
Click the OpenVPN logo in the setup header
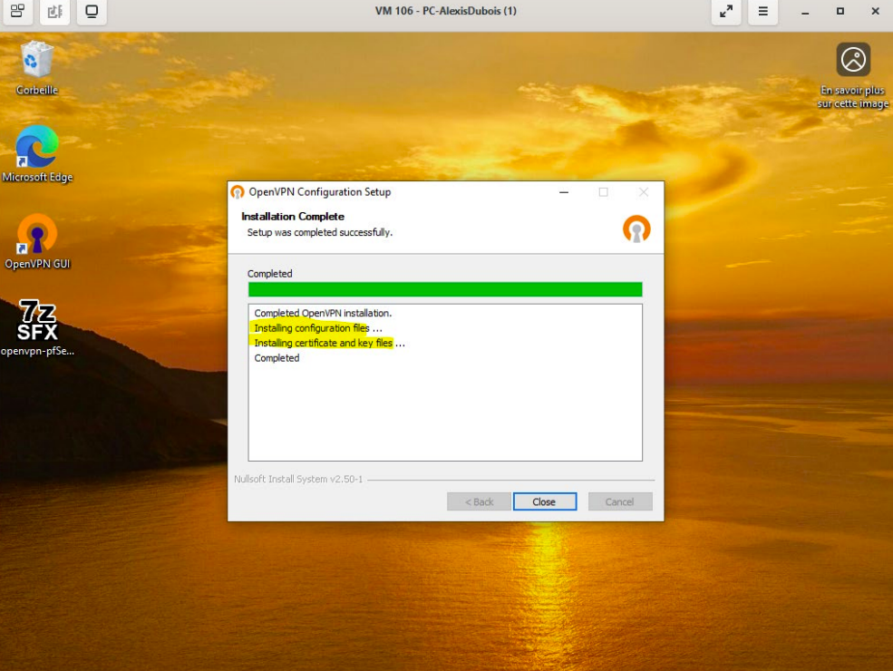tap(636, 229)
